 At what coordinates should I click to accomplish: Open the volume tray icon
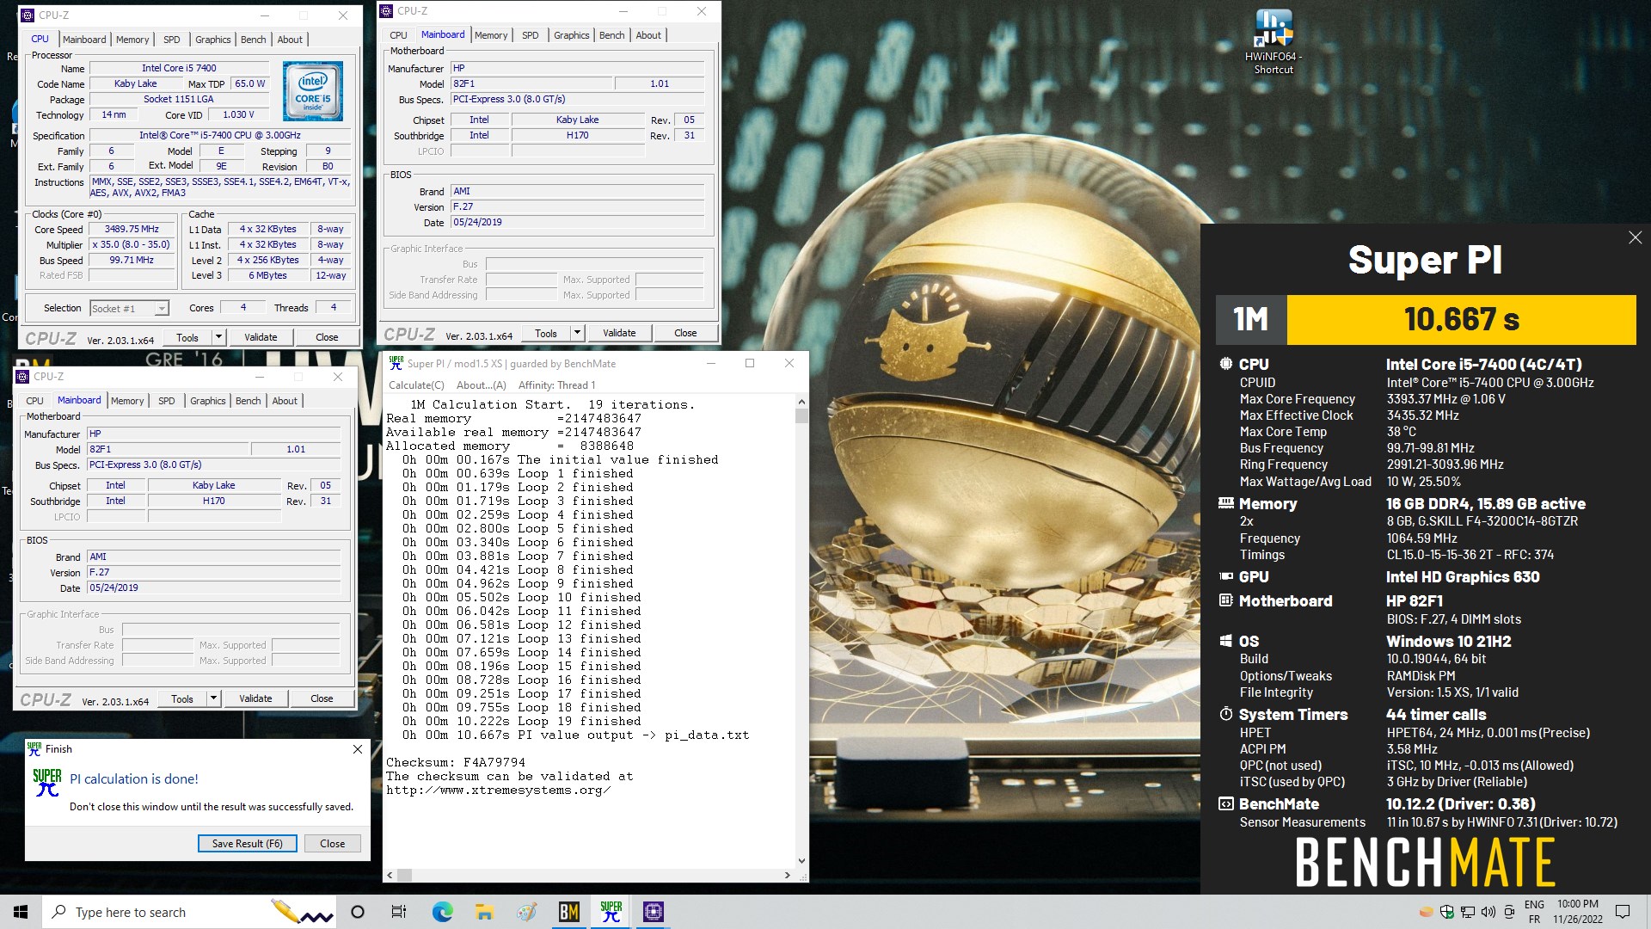[x=1488, y=912]
